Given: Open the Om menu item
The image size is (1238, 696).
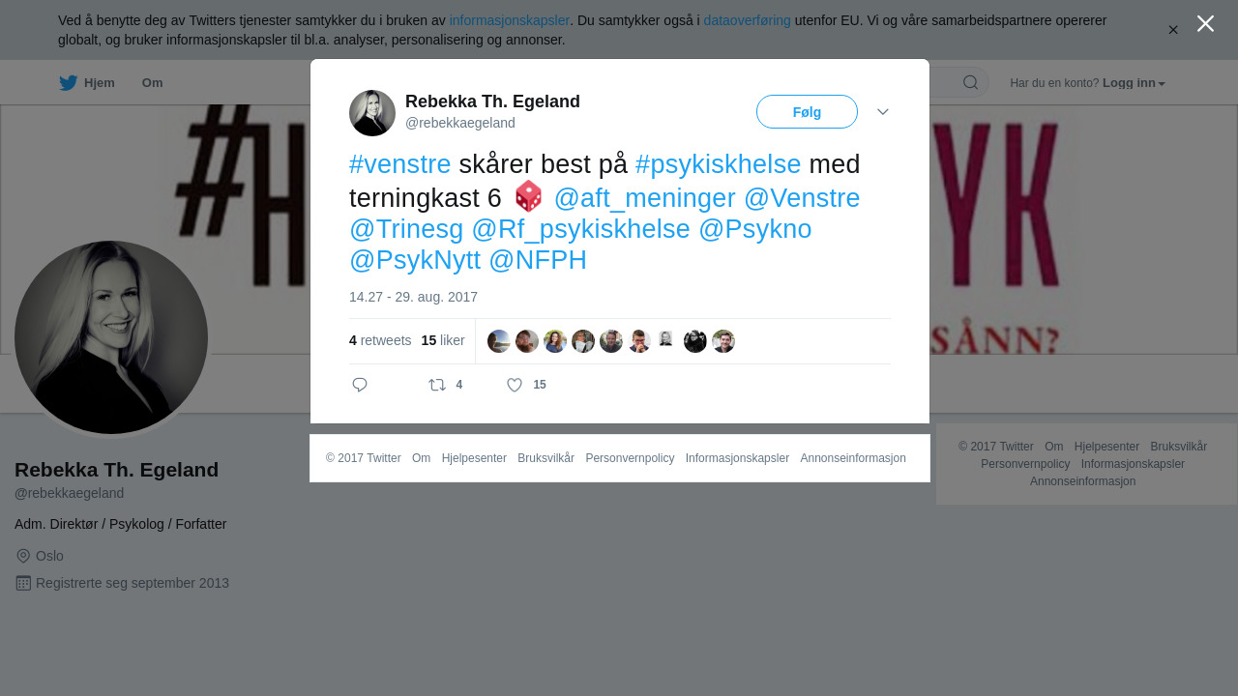Looking at the screenshot, I should click(153, 83).
